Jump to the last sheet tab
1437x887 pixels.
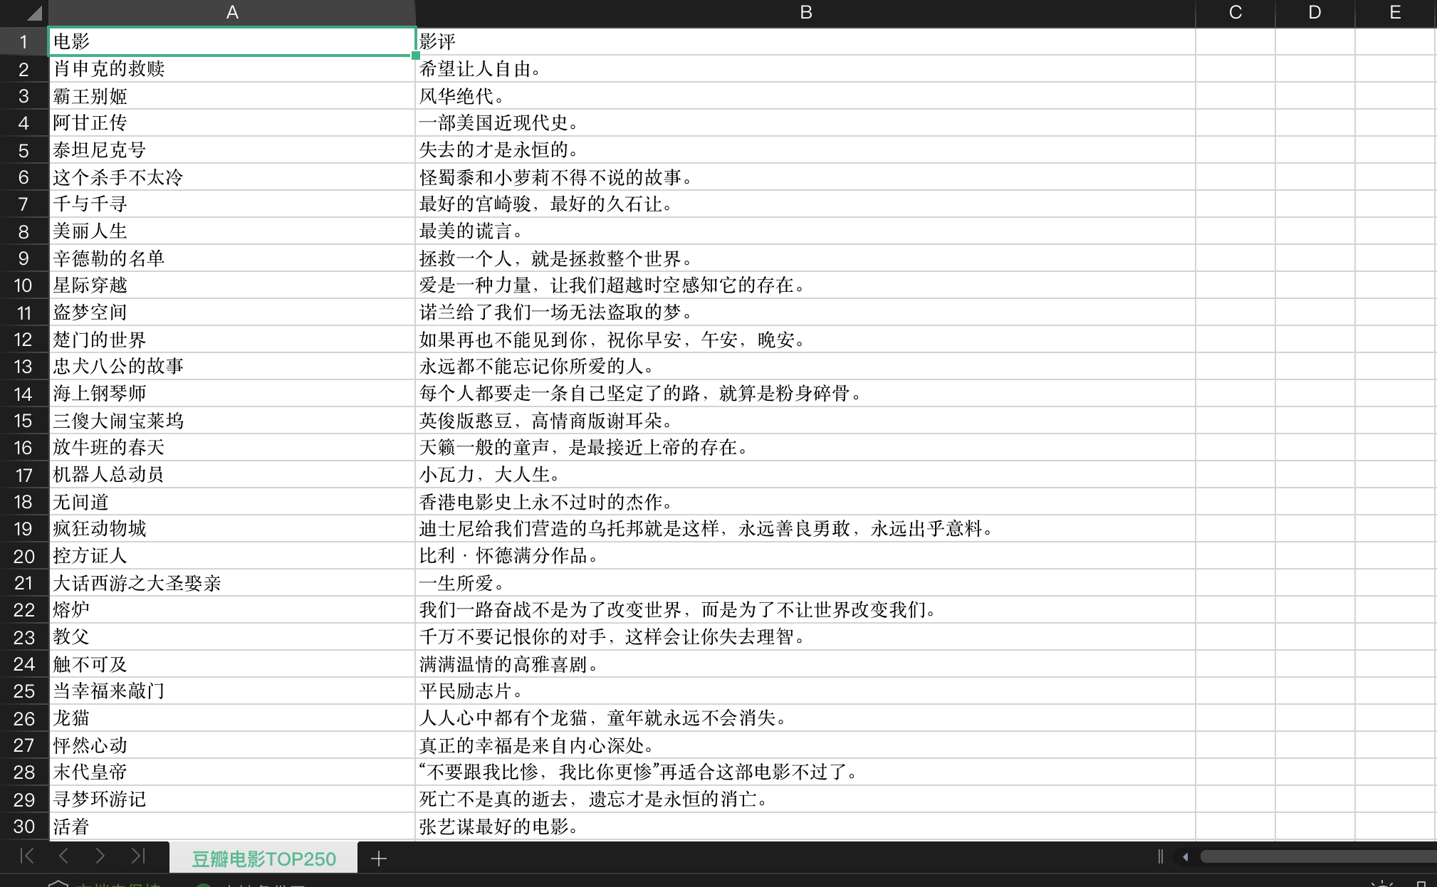click(138, 856)
